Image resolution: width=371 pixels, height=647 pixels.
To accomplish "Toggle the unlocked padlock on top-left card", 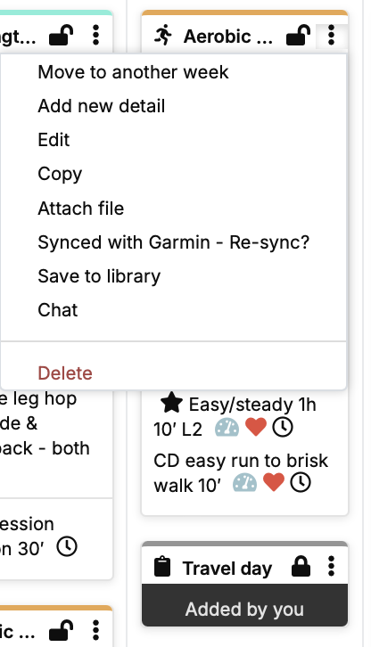I will (x=62, y=35).
